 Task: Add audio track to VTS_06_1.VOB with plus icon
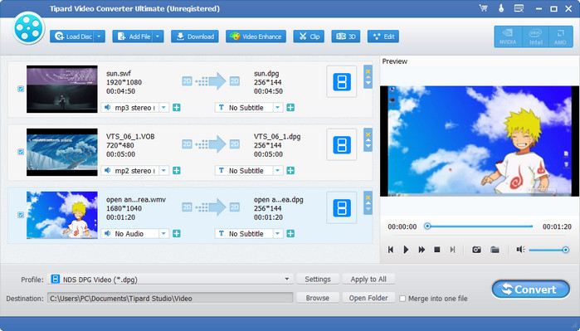click(x=177, y=171)
